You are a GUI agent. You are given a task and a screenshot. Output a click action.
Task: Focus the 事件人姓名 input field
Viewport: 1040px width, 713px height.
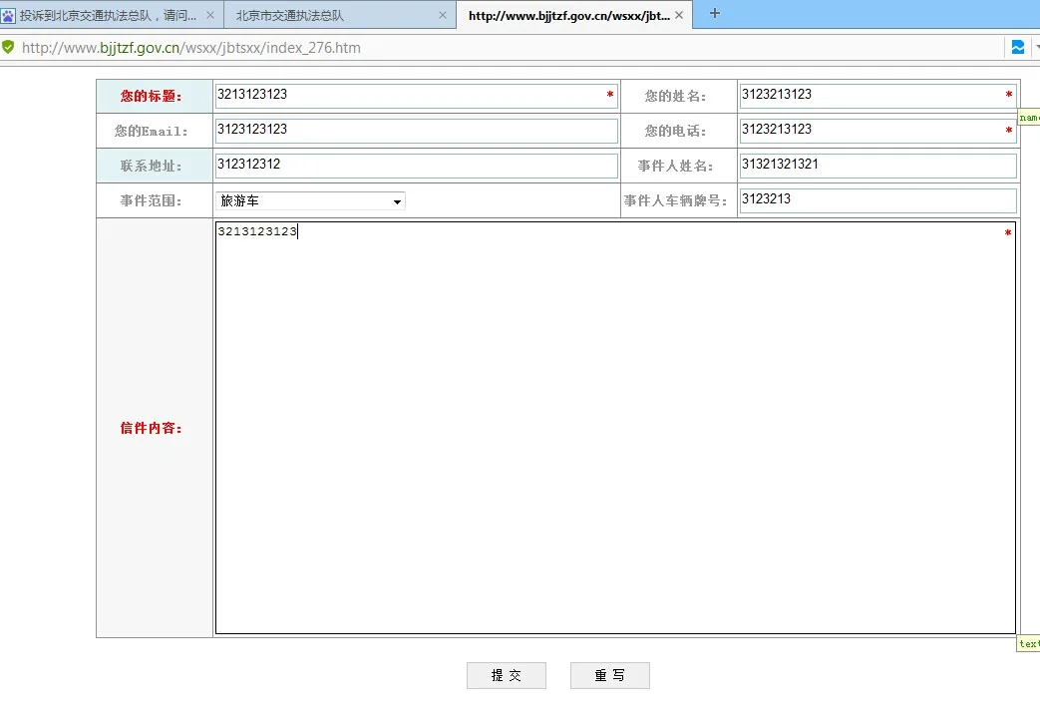coord(877,166)
